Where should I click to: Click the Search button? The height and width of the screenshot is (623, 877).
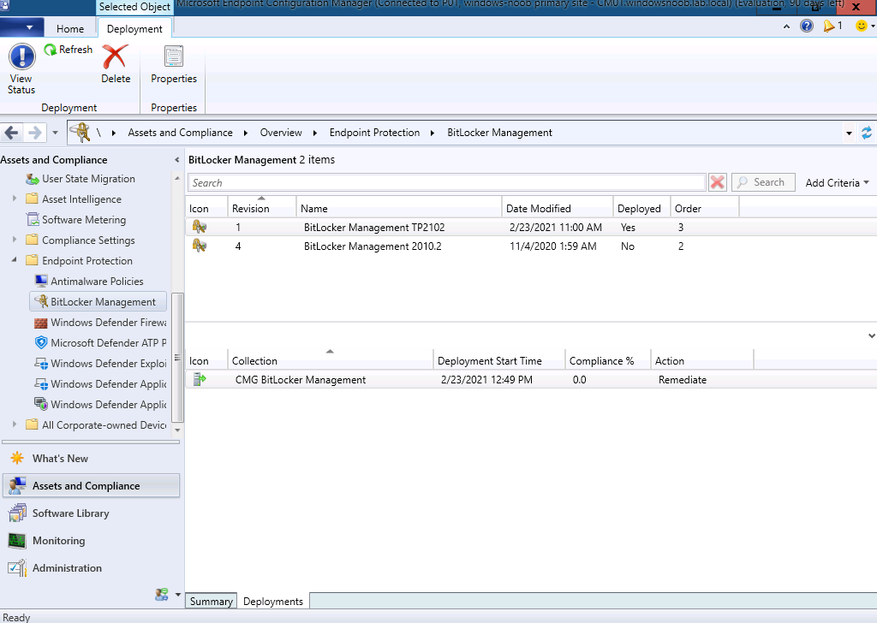(x=763, y=182)
